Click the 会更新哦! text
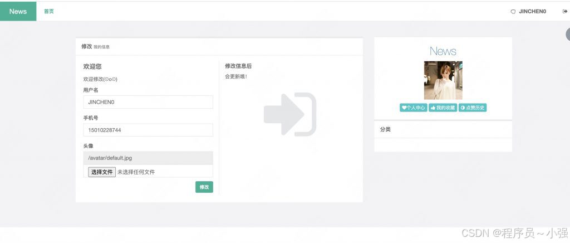 (x=236, y=76)
